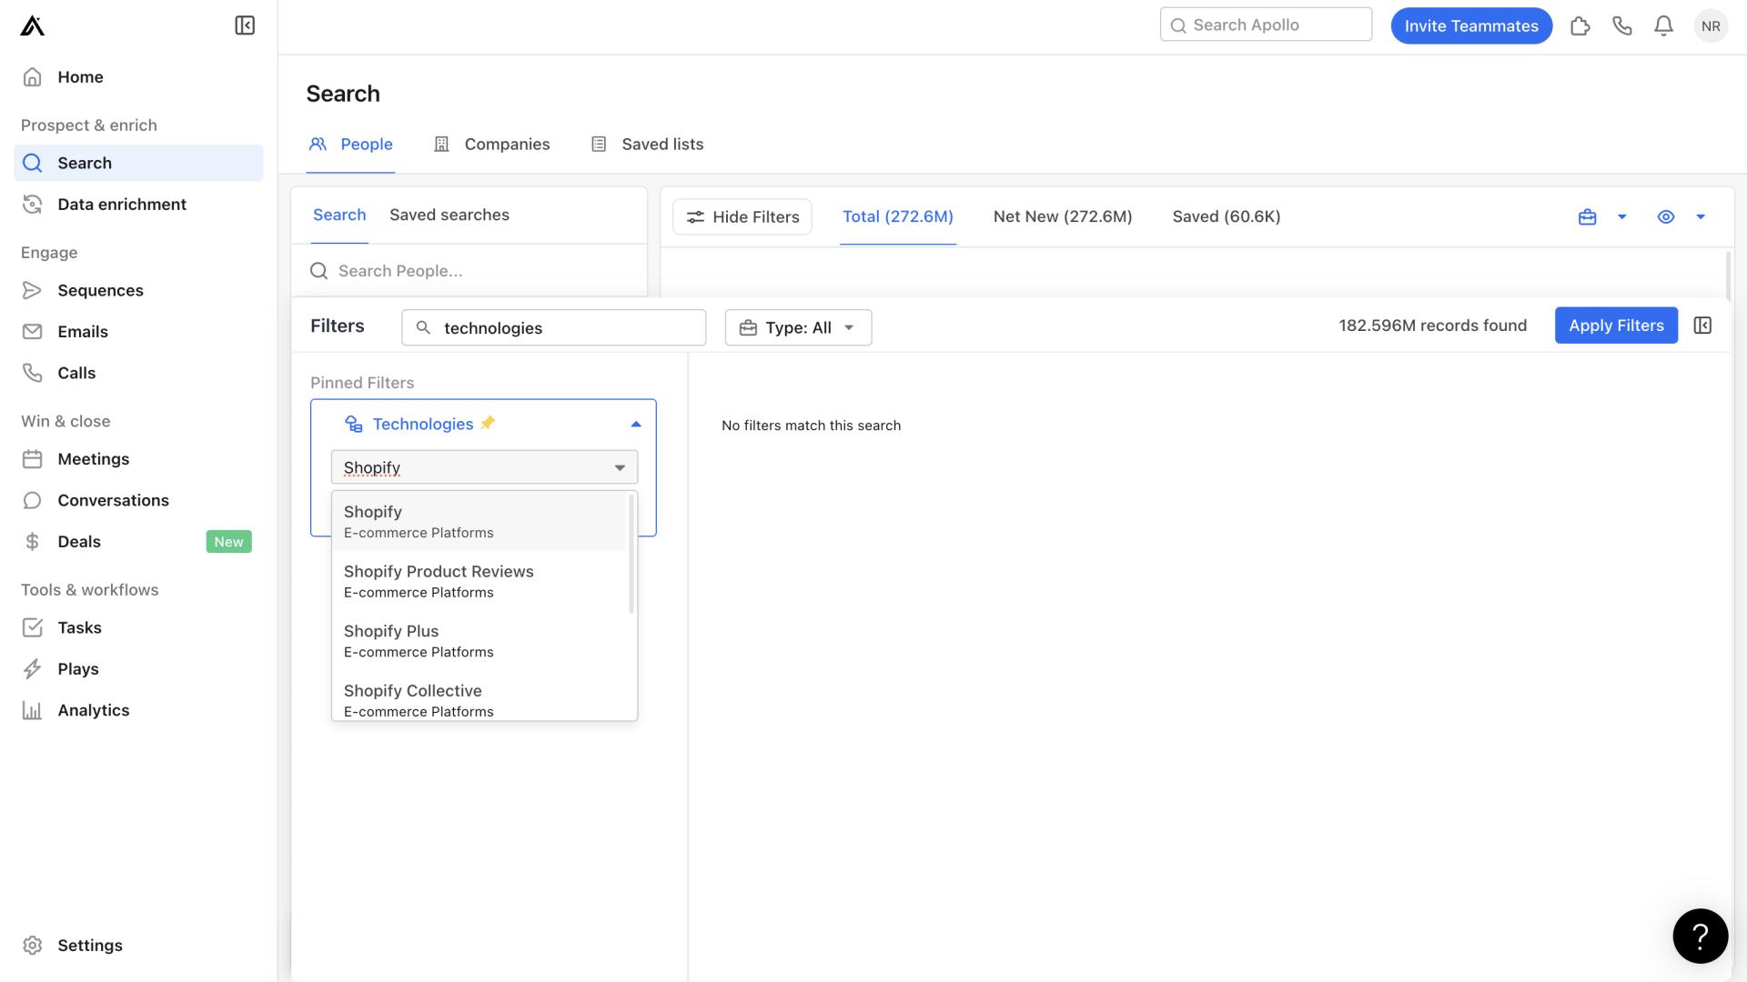Focus the Search People field

pos(470,271)
